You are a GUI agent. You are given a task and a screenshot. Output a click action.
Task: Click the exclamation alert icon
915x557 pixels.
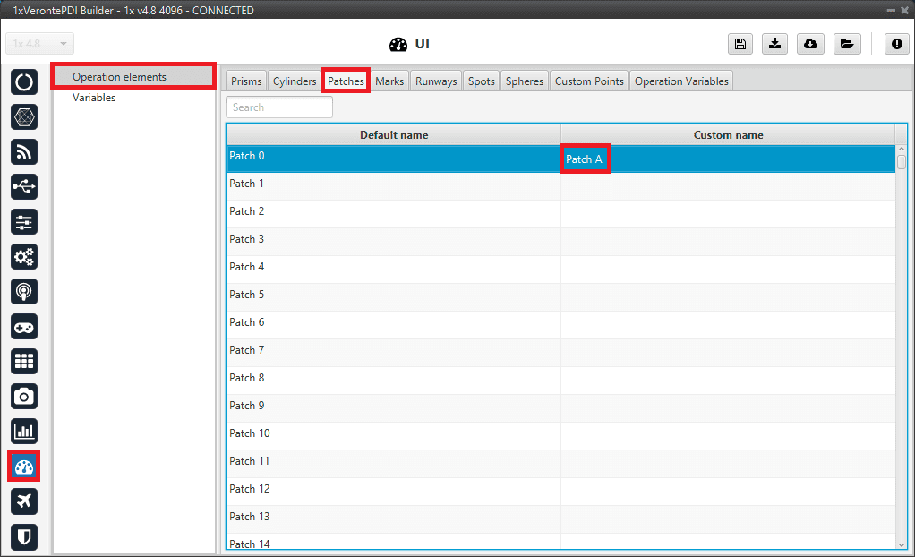coord(896,44)
